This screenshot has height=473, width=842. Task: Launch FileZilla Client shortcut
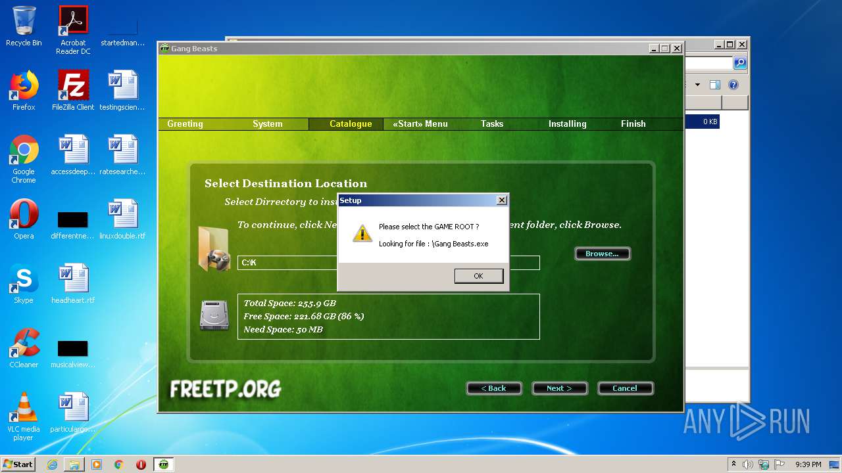pyautogui.click(x=73, y=91)
